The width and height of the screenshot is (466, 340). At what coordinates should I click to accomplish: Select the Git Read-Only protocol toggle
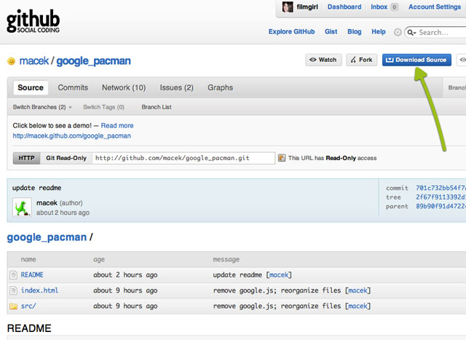pyautogui.click(x=66, y=158)
